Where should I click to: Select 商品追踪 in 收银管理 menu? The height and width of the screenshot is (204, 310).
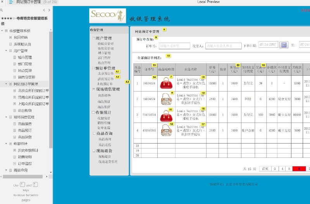(105, 145)
